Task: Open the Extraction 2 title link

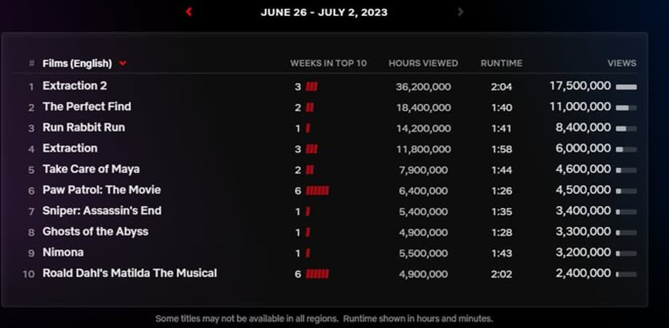Action: [x=75, y=86]
